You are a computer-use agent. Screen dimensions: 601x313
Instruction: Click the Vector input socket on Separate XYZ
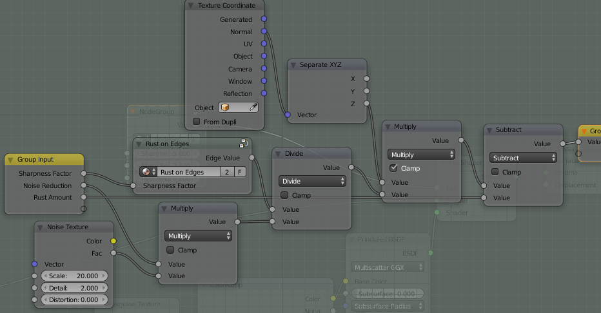coord(288,115)
